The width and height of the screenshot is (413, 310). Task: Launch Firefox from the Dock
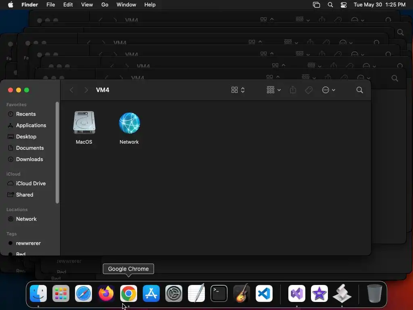click(x=106, y=293)
